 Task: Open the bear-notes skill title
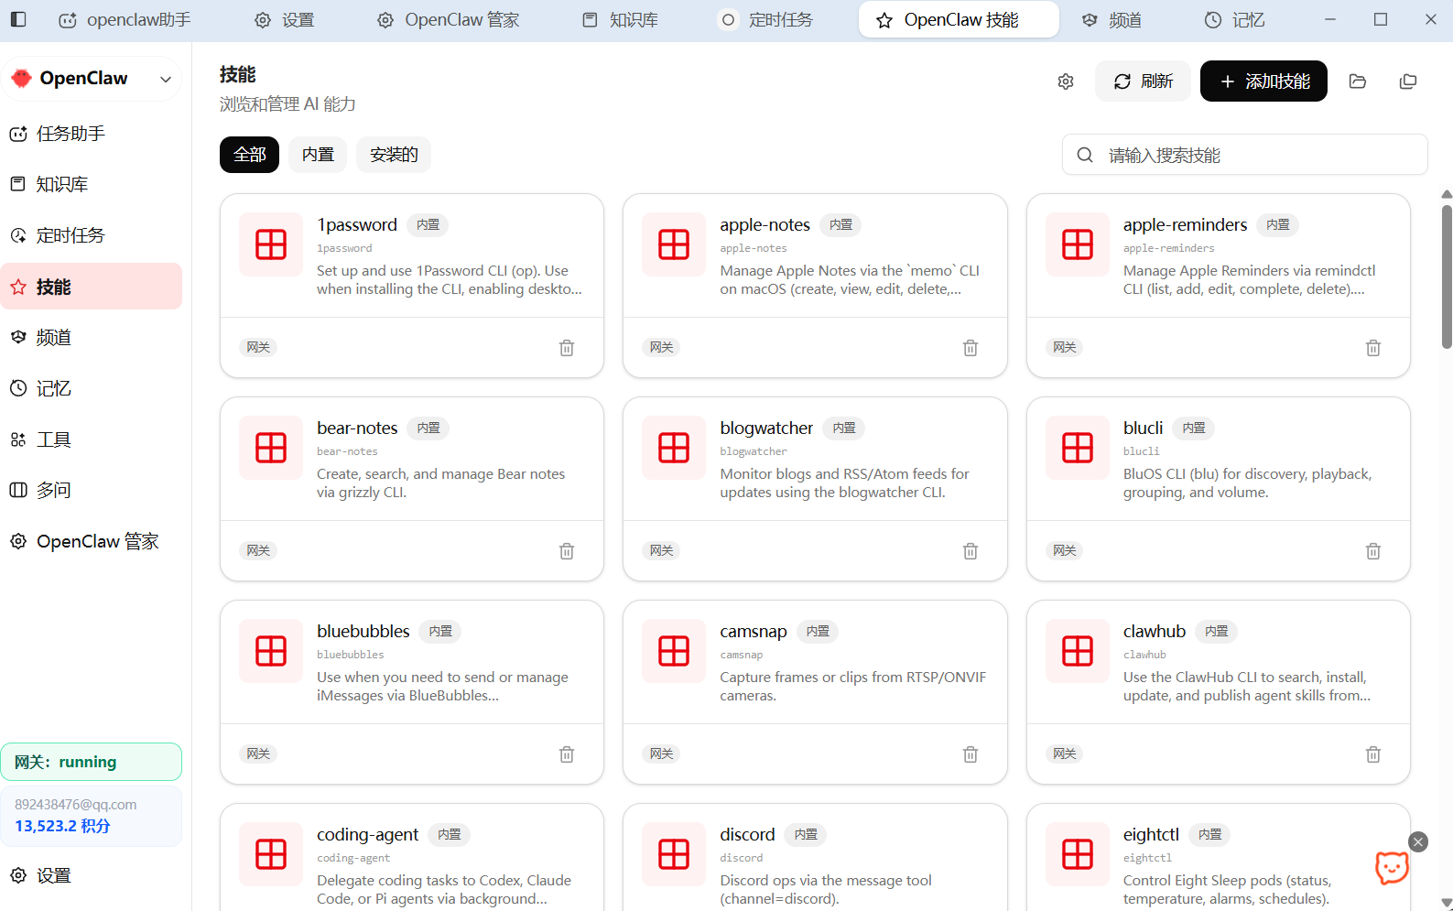(357, 428)
